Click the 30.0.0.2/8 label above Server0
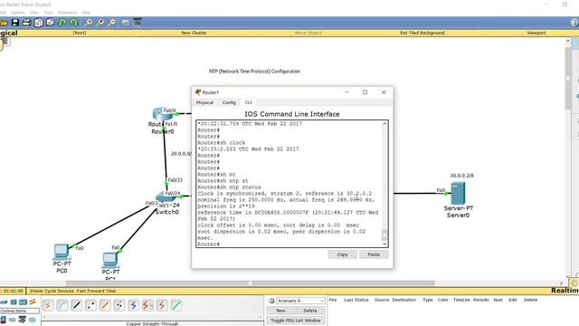 [461, 176]
